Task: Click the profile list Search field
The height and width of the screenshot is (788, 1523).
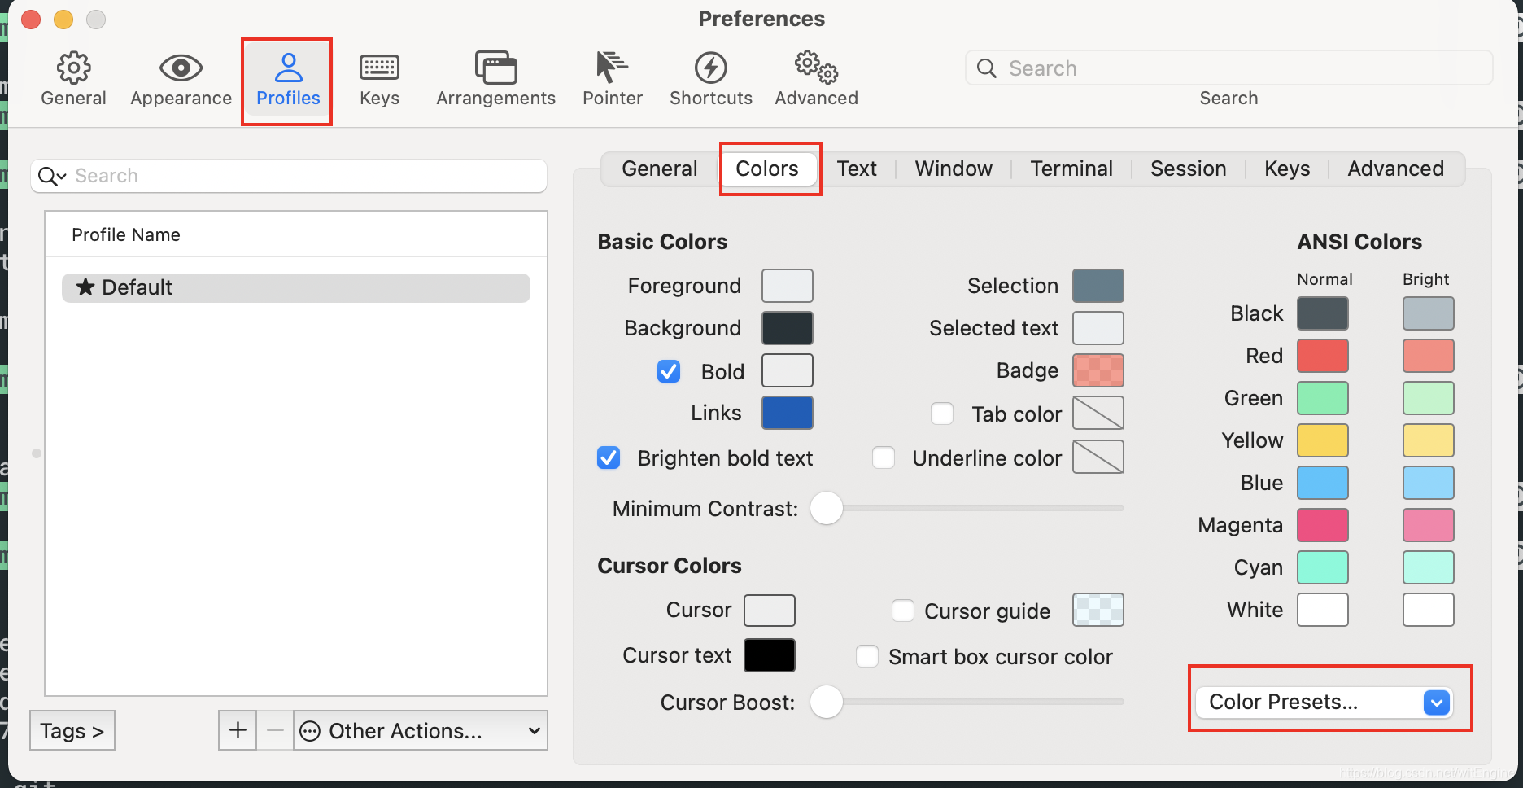Action: point(289,176)
